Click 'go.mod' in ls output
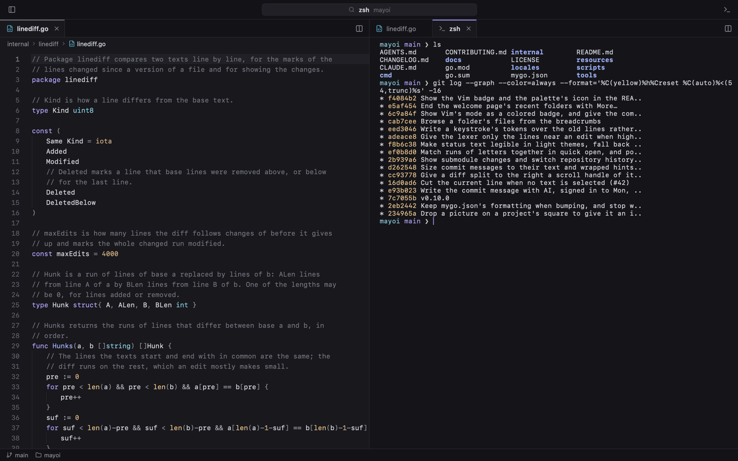Viewport: 738px width, 461px height. tap(457, 67)
